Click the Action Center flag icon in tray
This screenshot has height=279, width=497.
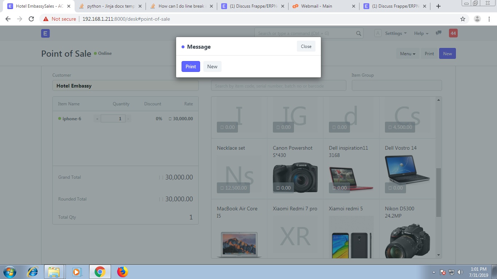tap(443, 272)
